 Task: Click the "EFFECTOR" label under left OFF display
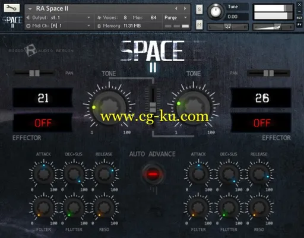[27, 138]
